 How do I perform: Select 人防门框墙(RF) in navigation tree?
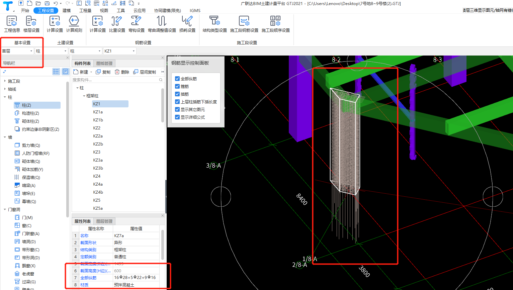click(32, 154)
